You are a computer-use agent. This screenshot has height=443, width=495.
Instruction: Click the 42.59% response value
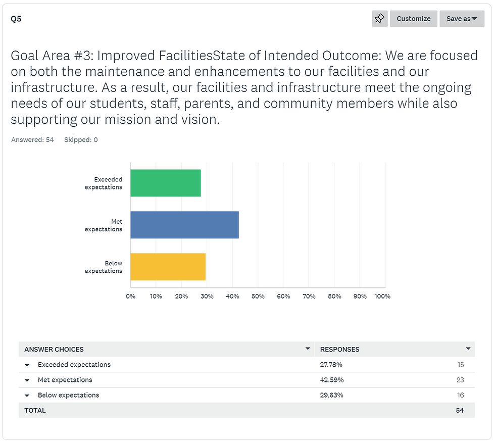click(332, 380)
